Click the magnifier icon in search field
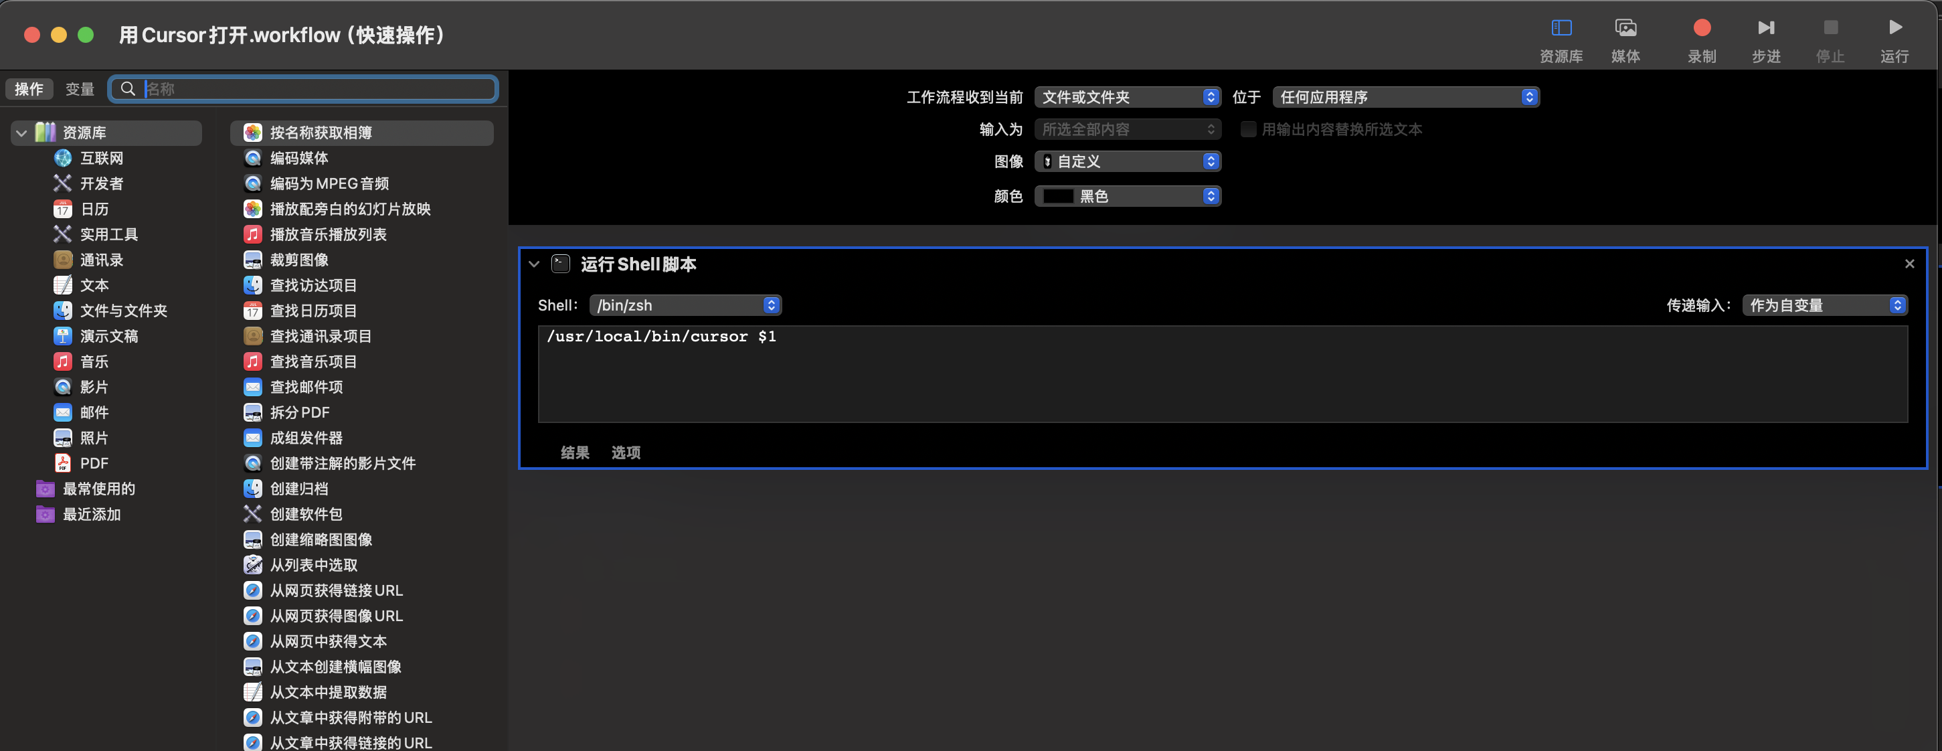The image size is (1942, 751). 128,89
